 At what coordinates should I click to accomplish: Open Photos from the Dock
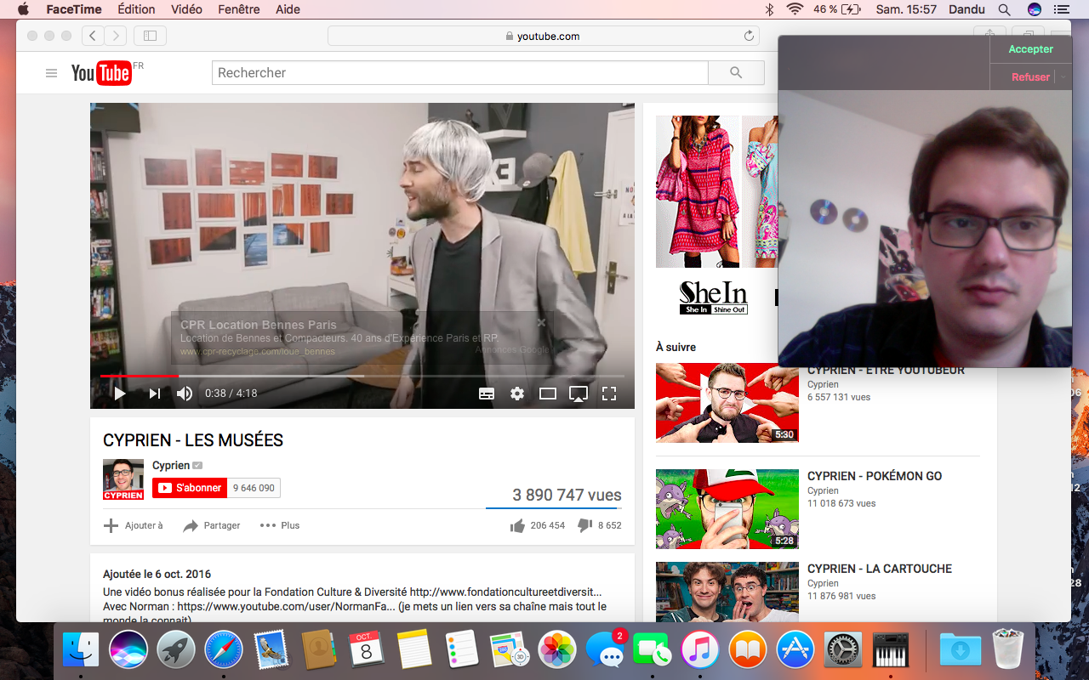558,650
